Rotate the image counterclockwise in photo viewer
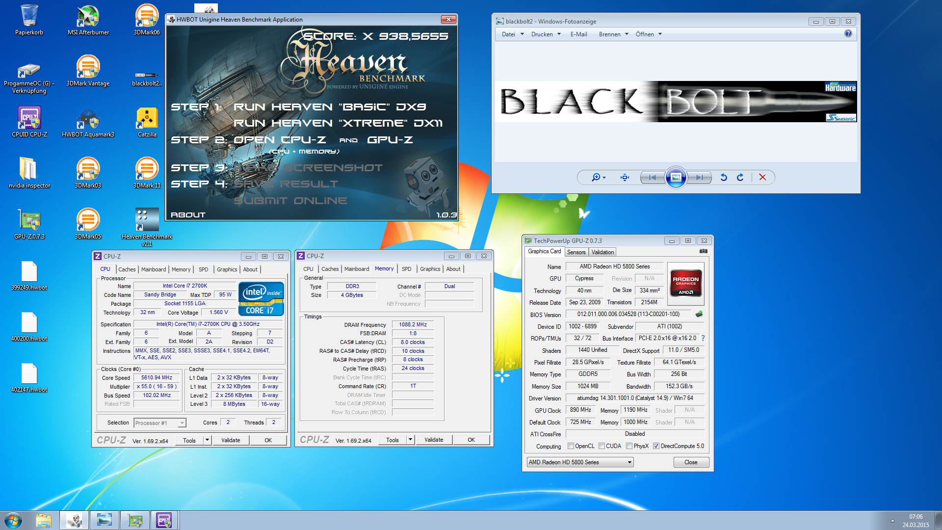Image resolution: width=942 pixels, height=530 pixels. click(724, 177)
